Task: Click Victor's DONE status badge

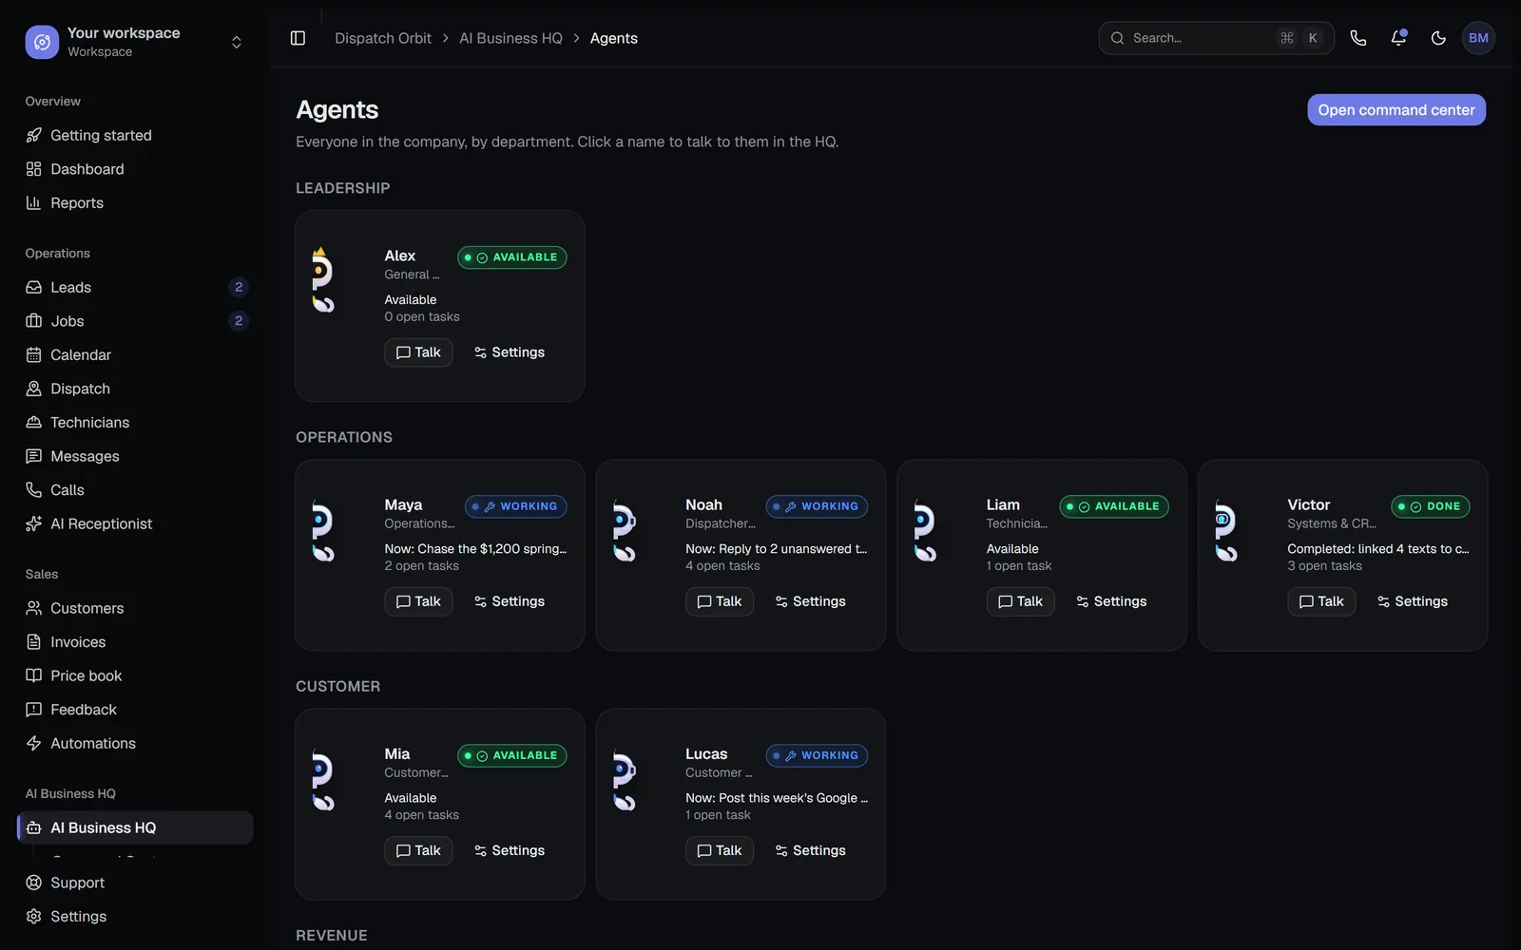Action: pos(1430,506)
